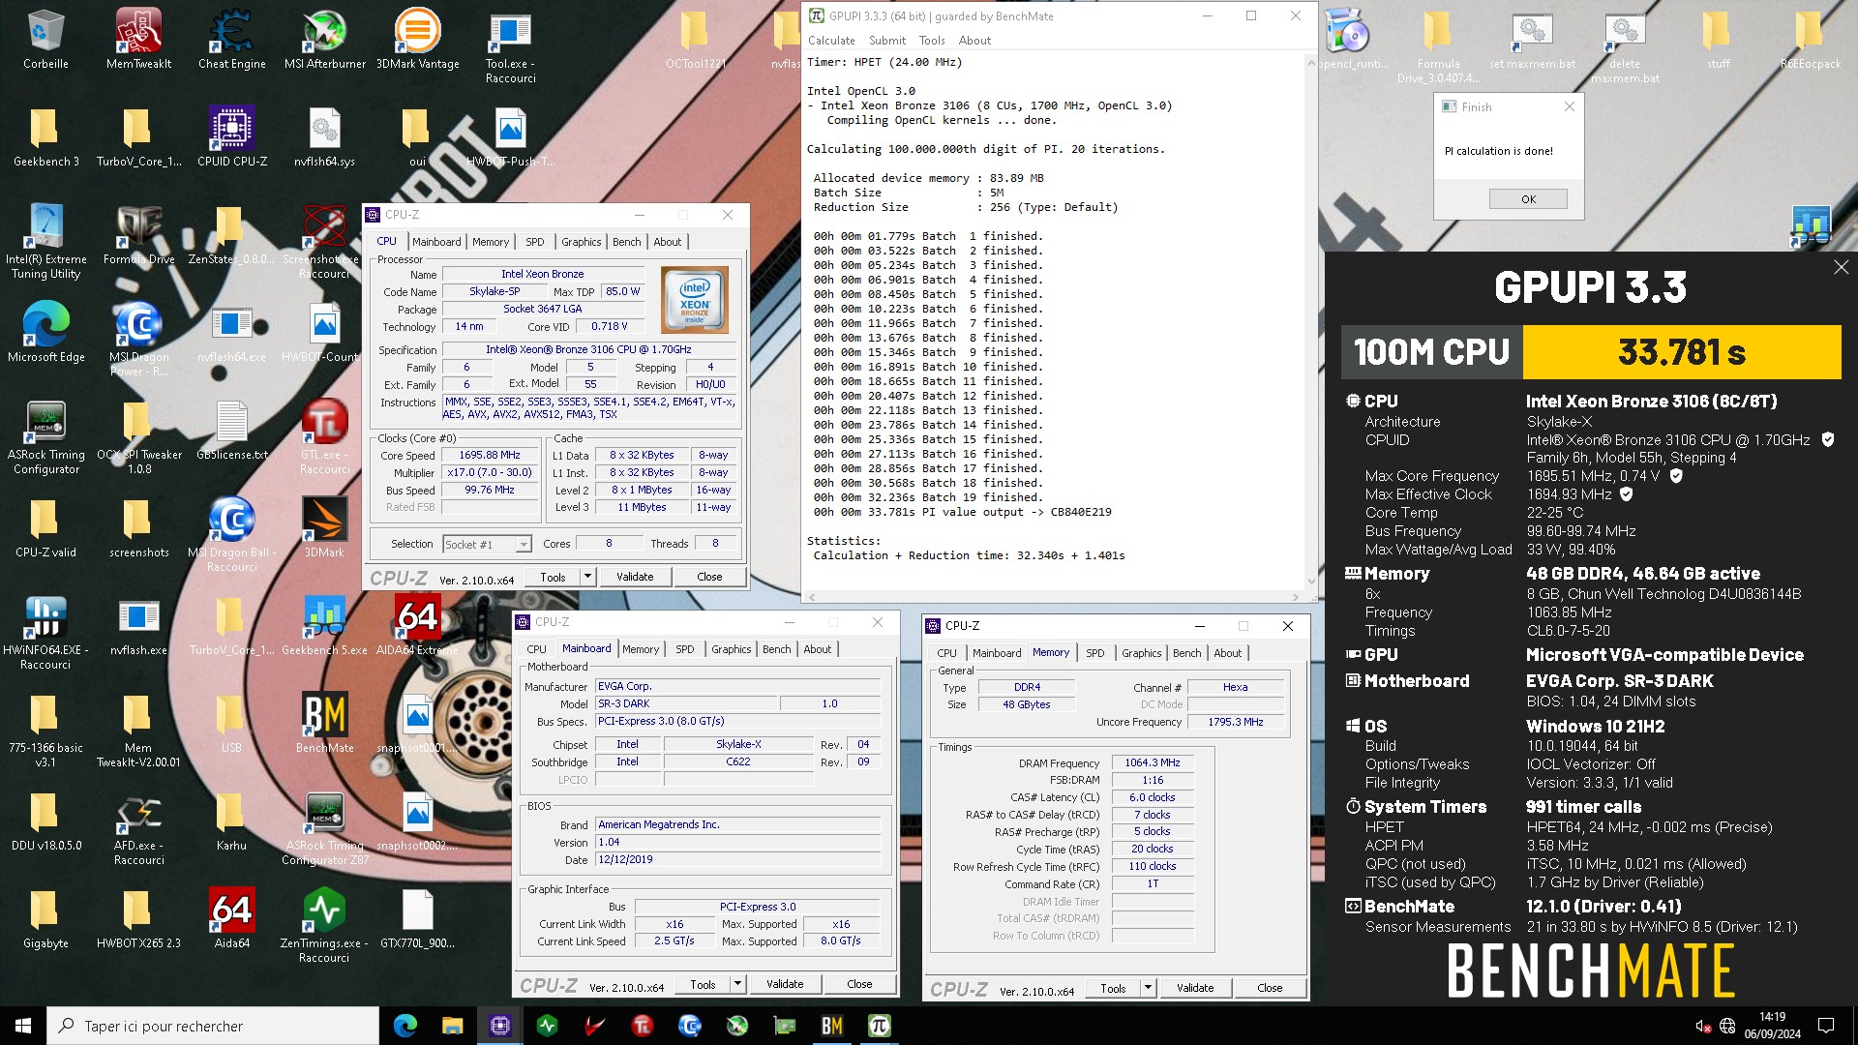Open the Cheat Engine desktop icon
Screen dimensions: 1858x1045
pos(231,39)
